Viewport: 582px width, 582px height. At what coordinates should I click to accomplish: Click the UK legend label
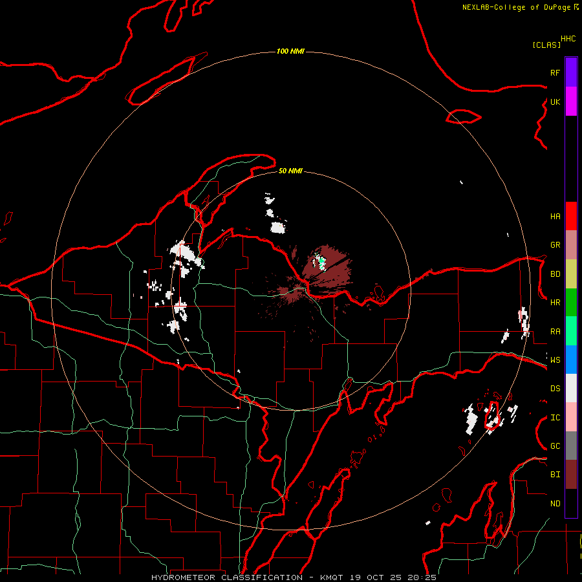[555, 102]
